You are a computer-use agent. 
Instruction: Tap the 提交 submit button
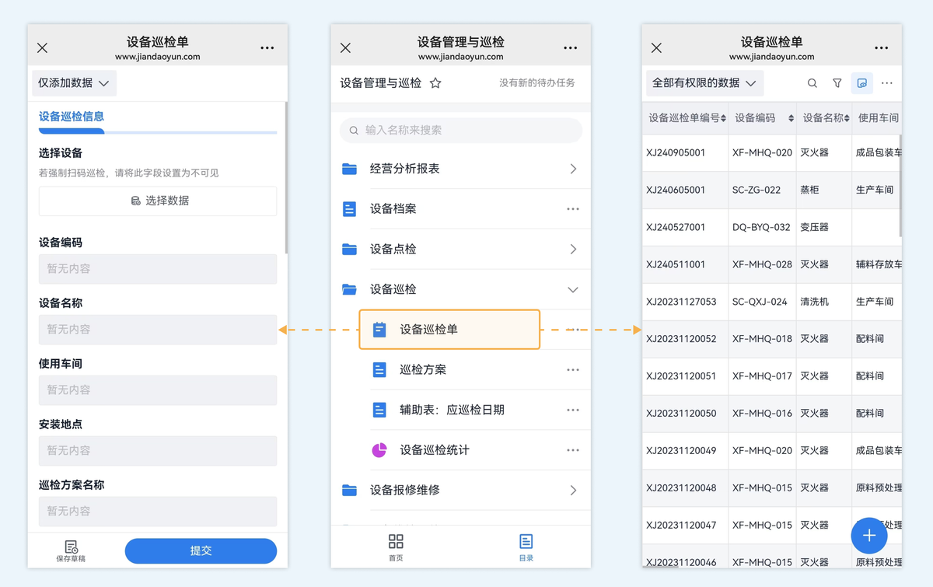coord(201,550)
